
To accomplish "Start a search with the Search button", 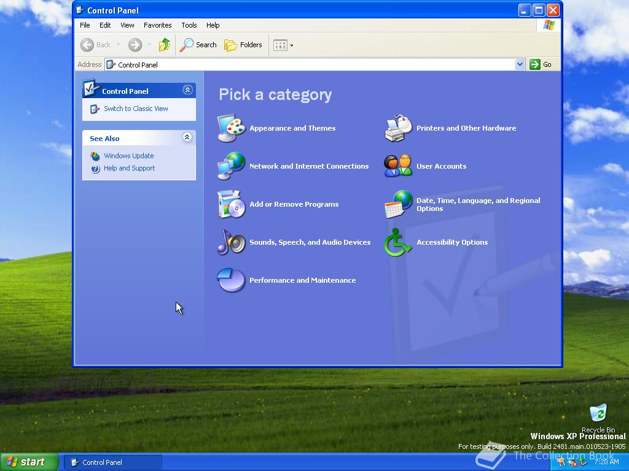I will point(198,45).
